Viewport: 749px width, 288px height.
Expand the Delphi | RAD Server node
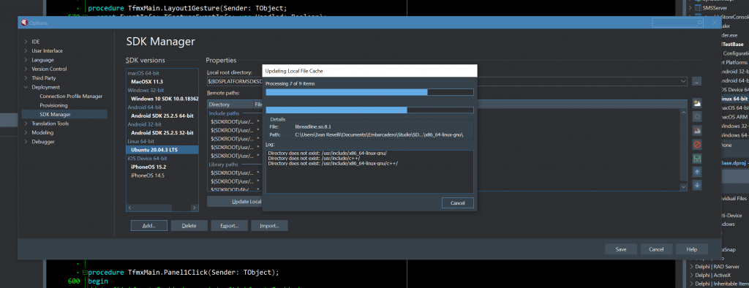690,267
